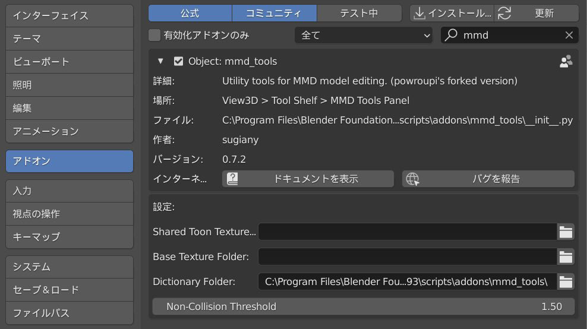This screenshot has width=587, height=329.
Task: Click the magnifier search icon
Action: click(451, 35)
